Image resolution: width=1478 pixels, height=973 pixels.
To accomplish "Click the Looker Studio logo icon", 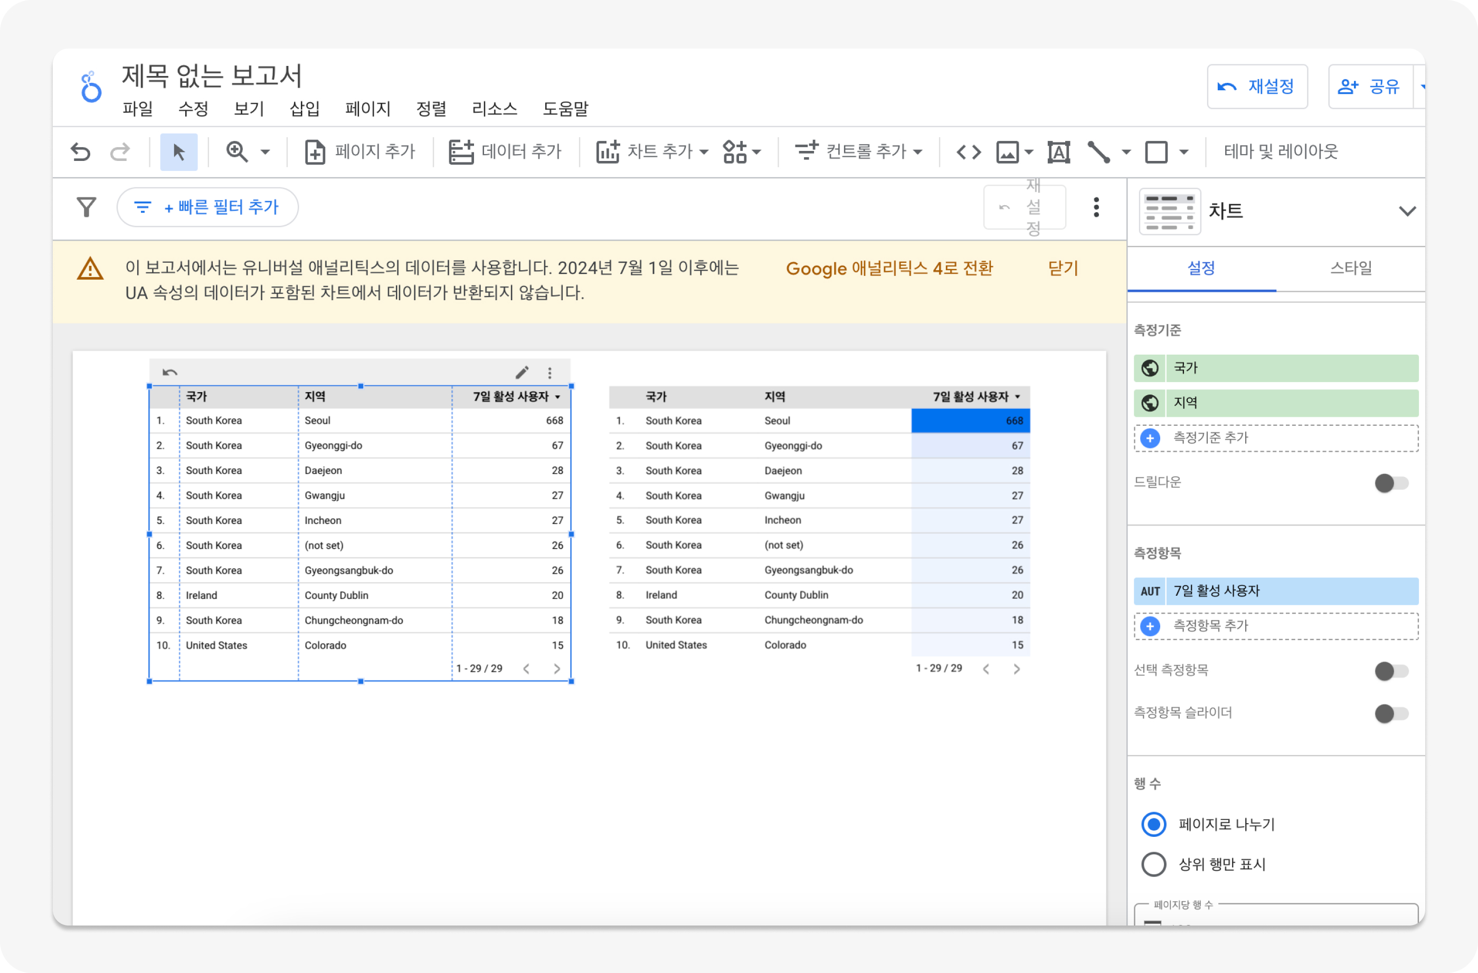I will [91, 87].
